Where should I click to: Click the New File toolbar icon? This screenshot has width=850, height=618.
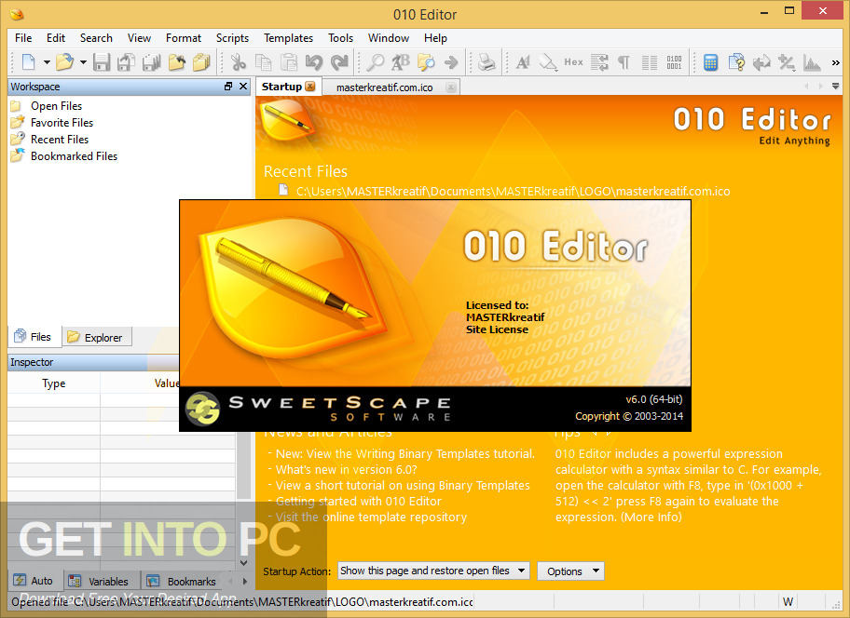pyautogui.click(x=28, y=62)
